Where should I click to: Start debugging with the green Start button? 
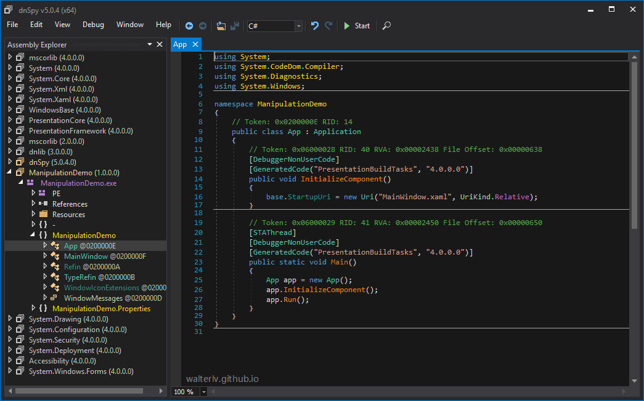point(356,26)
